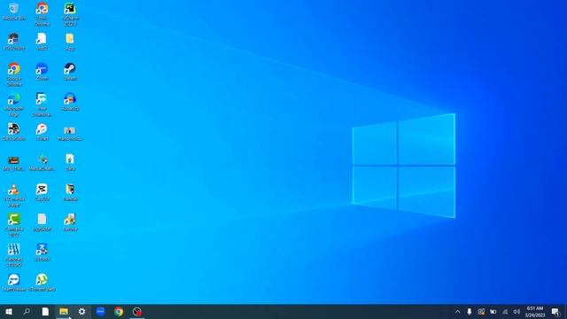Open the Google Chrome shortcut beside Zoom
The height and width of the screenshot is (319, 567).
tap(14, 74)
